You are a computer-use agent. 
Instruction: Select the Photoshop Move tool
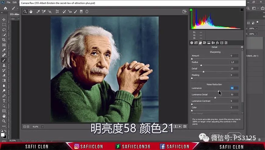4,20
